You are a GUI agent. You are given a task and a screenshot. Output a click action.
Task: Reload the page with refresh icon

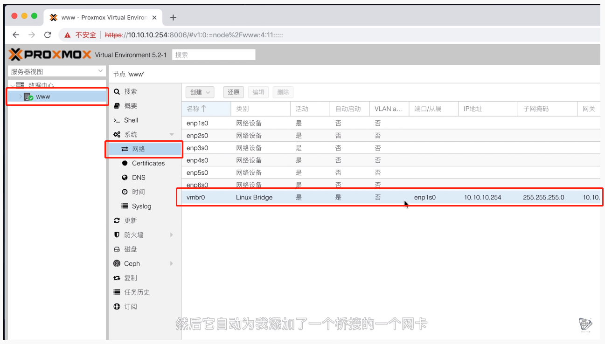[48, 35]
